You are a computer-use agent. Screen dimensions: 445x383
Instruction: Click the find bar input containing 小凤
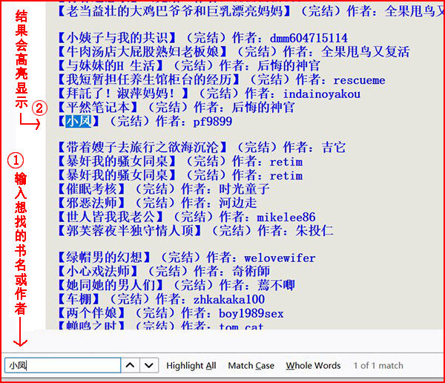pos(62,365)
